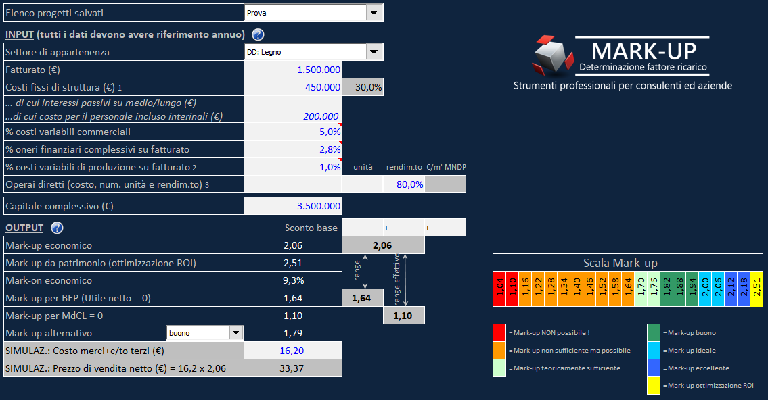Click the costo per il personale value 200.000

pos(293,116)
